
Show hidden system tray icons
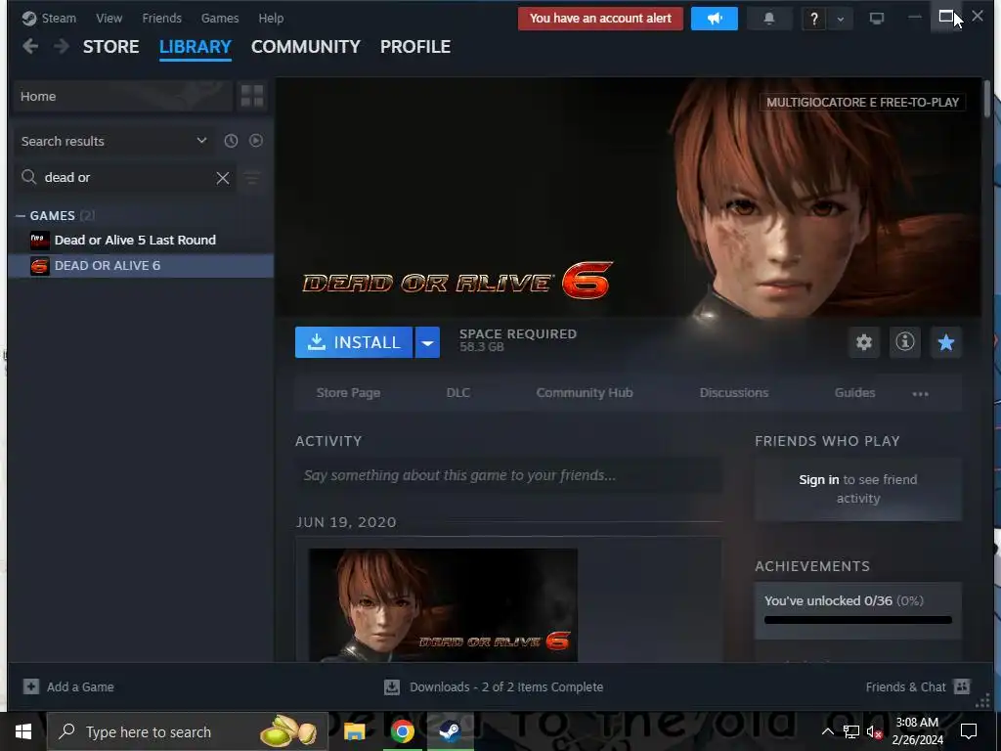point(827,731)
